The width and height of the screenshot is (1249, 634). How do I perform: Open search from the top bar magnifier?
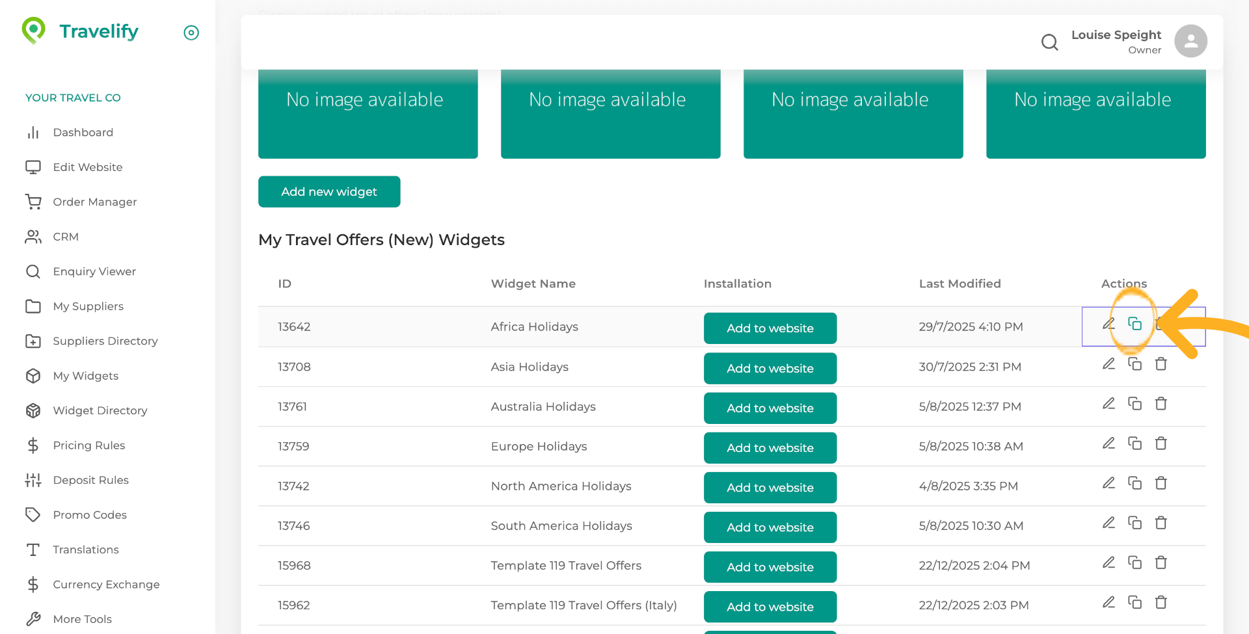click(1049, 42)
